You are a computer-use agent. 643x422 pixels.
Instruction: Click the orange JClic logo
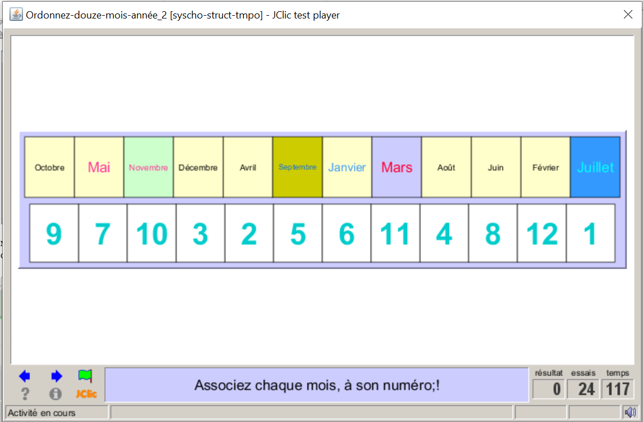(86, 394)
